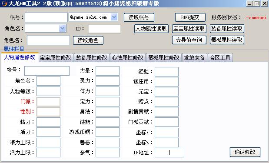Viewport: 269px width, 163px height.
Task: Focus the 身法 input field
Action: point(108,112)
